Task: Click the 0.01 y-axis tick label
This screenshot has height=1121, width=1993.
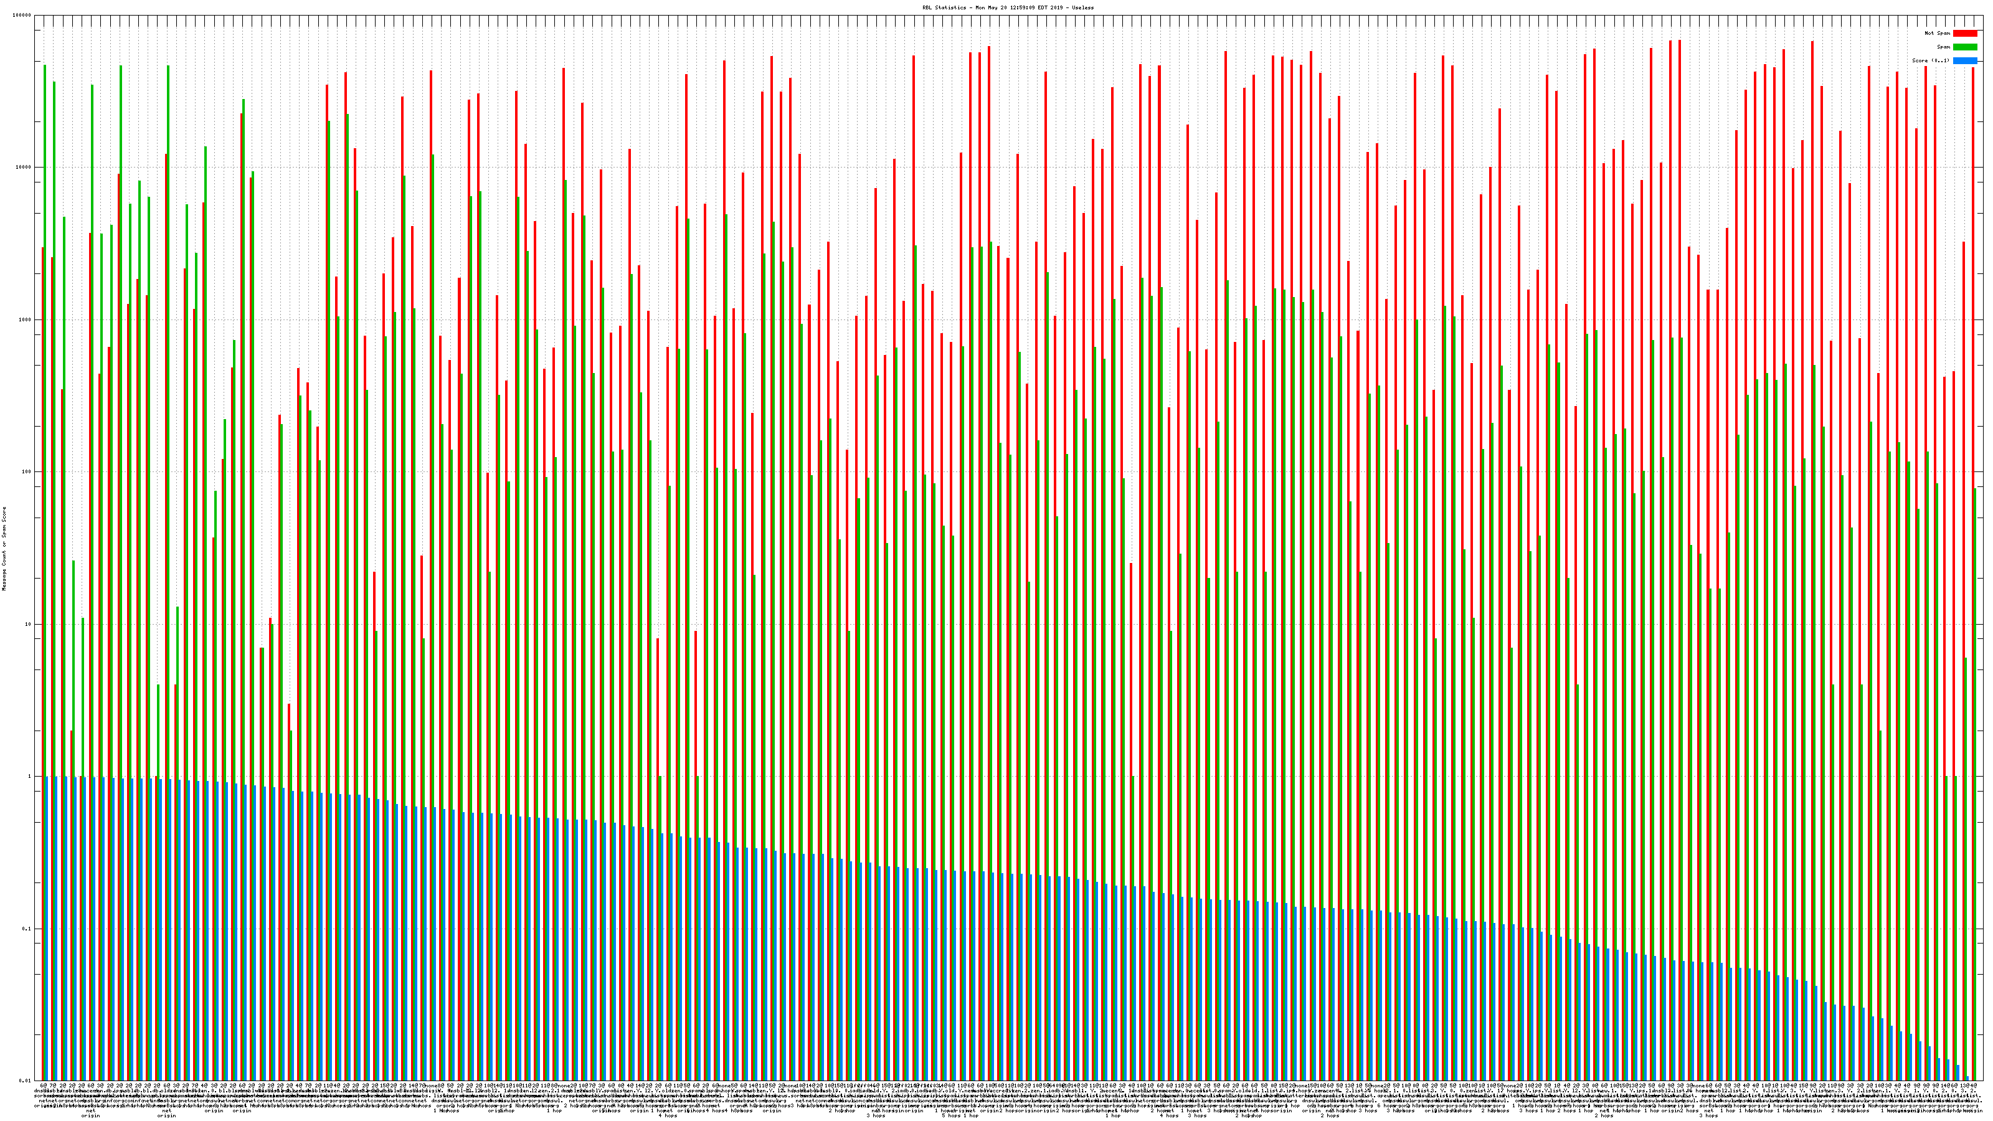Action: (x=26, y=1081)
